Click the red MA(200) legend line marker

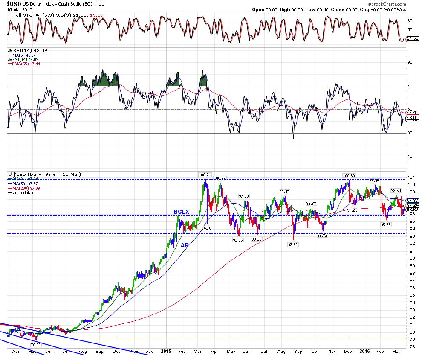click(9, 187)
